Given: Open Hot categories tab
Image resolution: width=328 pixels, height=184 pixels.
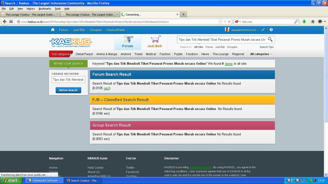Looking at the screenshot, I should (61, 54).
